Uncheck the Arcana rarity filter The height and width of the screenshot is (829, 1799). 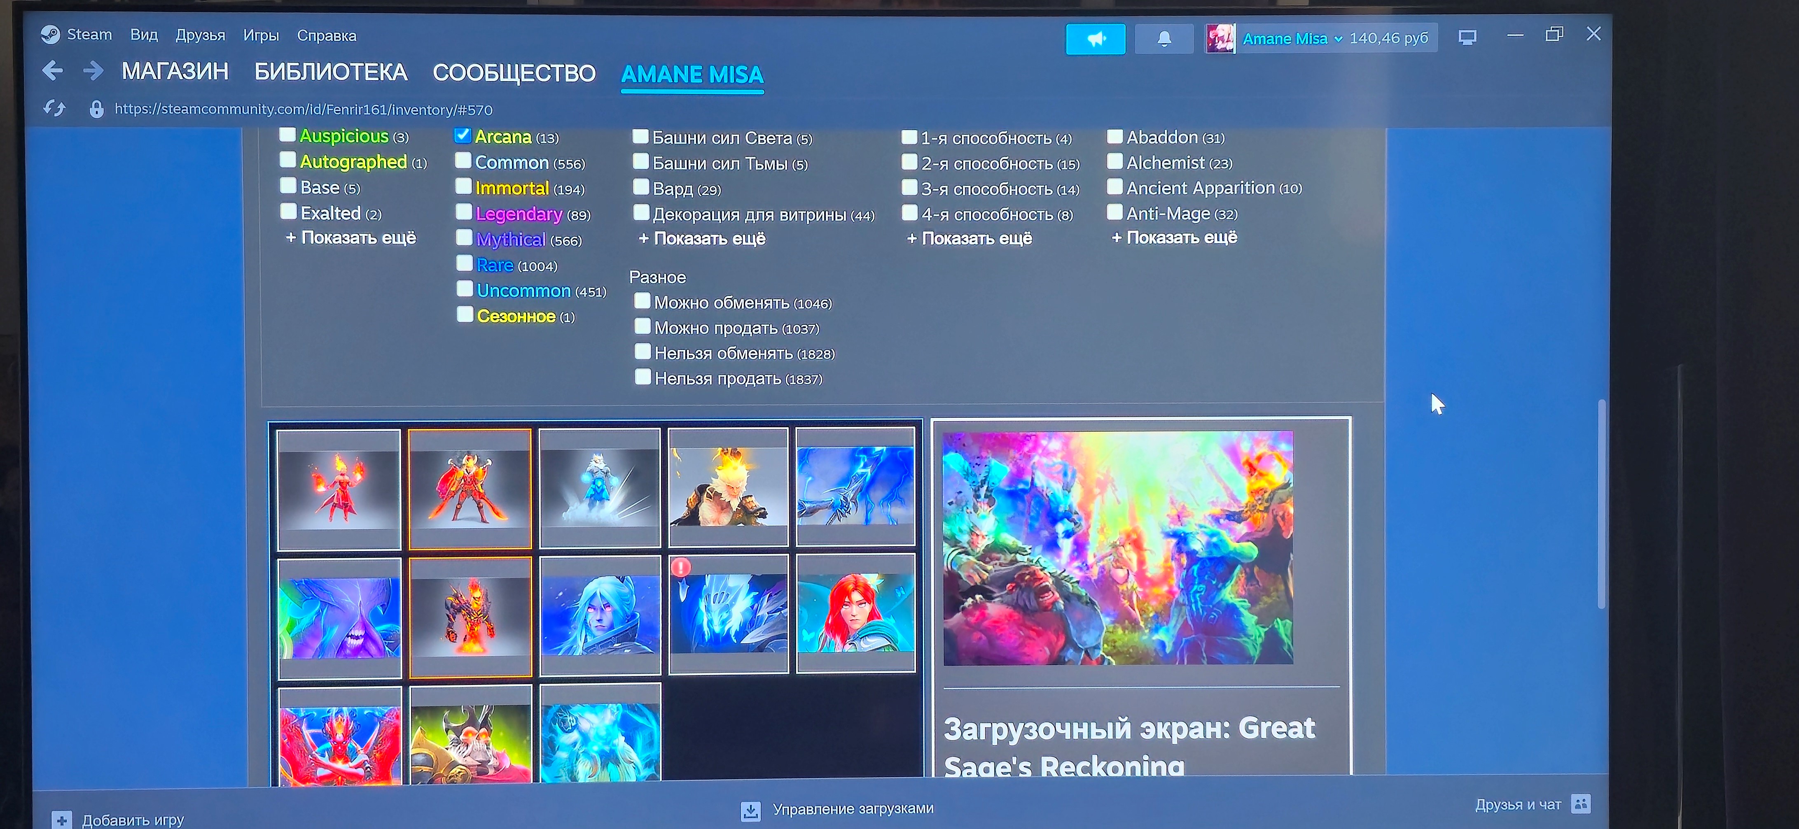coord(463,135)
